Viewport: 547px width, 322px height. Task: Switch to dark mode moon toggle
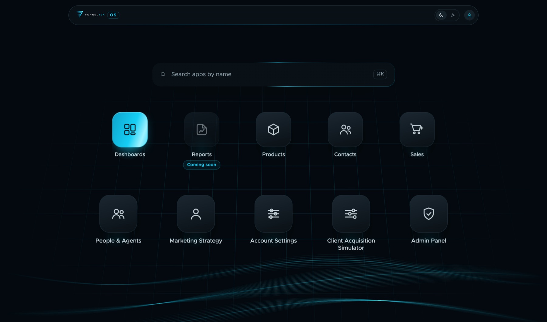point(441,15)
